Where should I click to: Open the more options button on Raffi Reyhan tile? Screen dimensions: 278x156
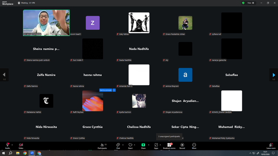(114, 90)
